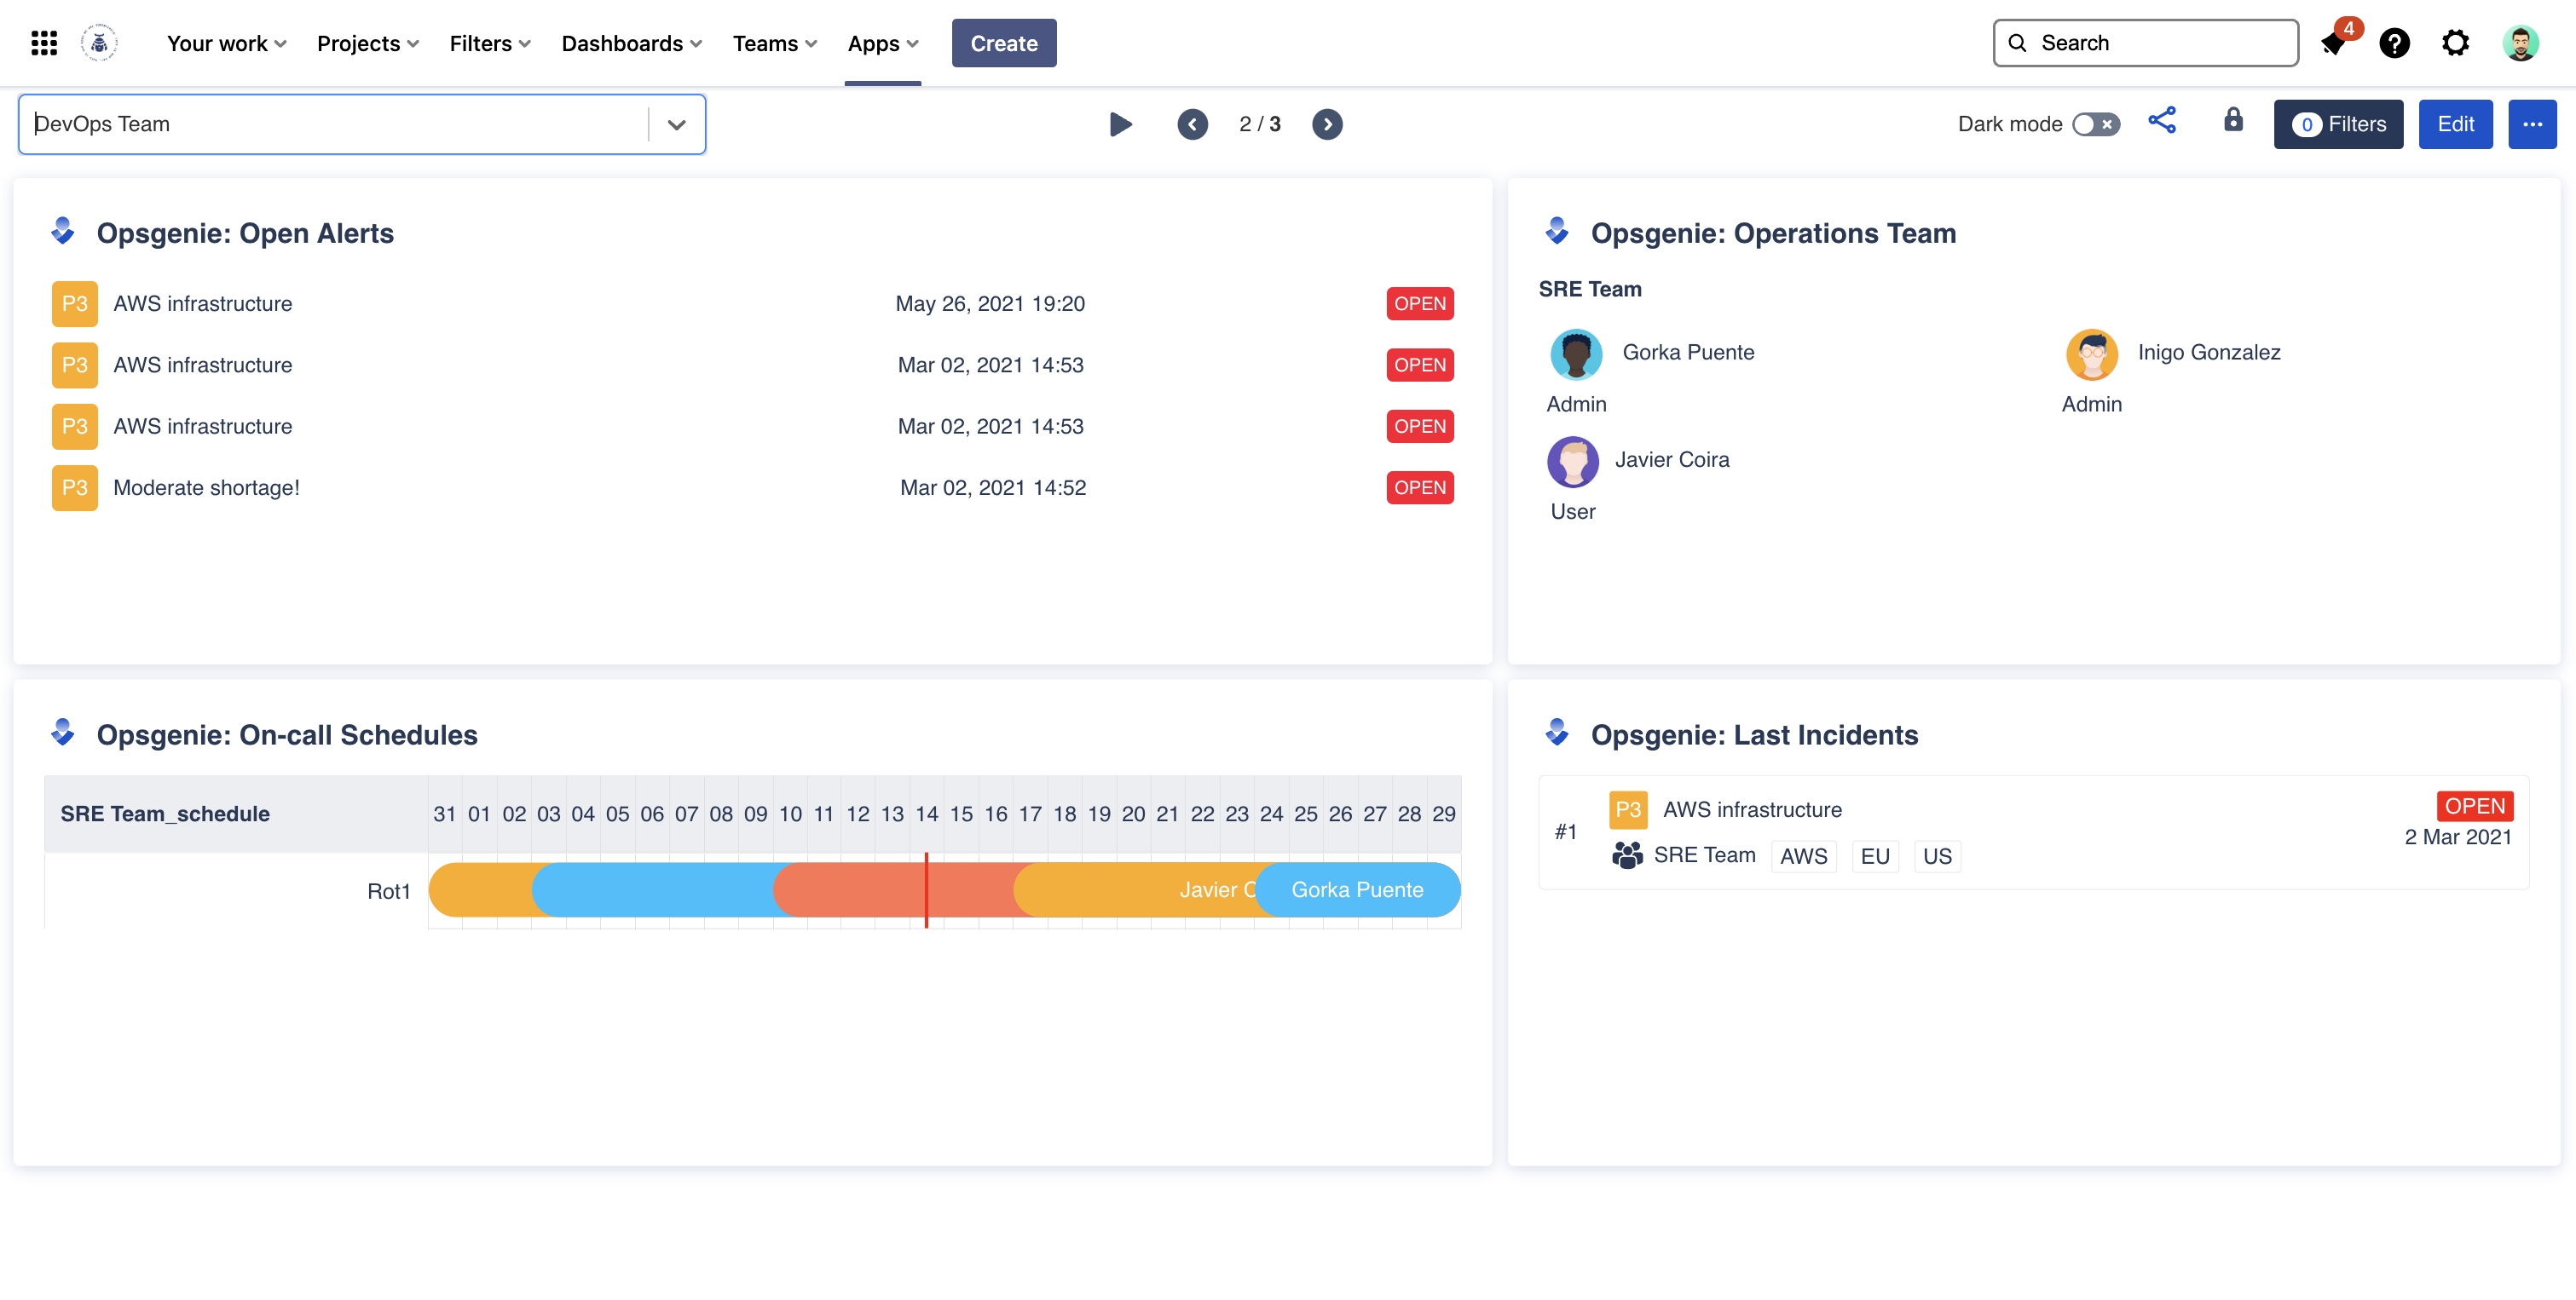
Task: Click the Jira site logo
Action: click(98, 43)
